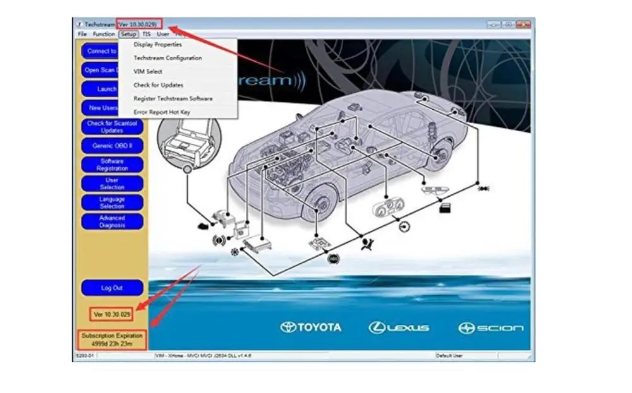Open the File menu
632x393 pixels.
(82, 34)
